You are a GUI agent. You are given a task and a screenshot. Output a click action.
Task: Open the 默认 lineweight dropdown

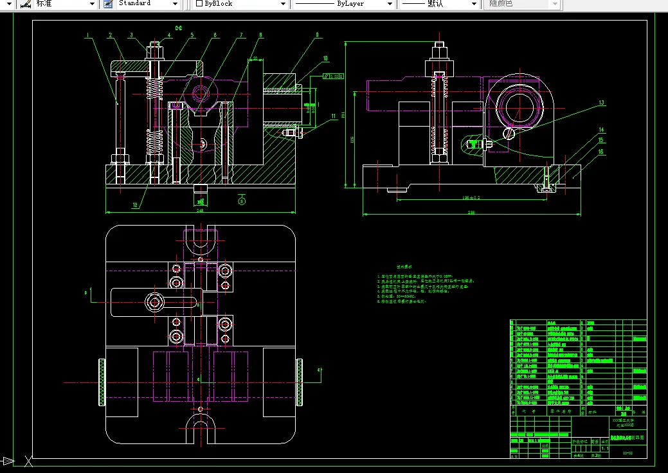[x=474, y=4]
